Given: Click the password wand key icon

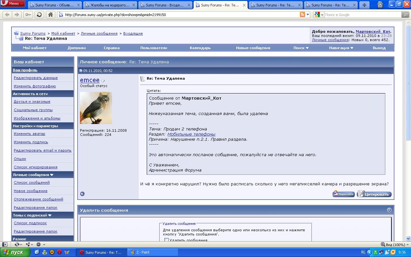Looking at the screenshot, I should pyautogui.click(x=28, y=15).
